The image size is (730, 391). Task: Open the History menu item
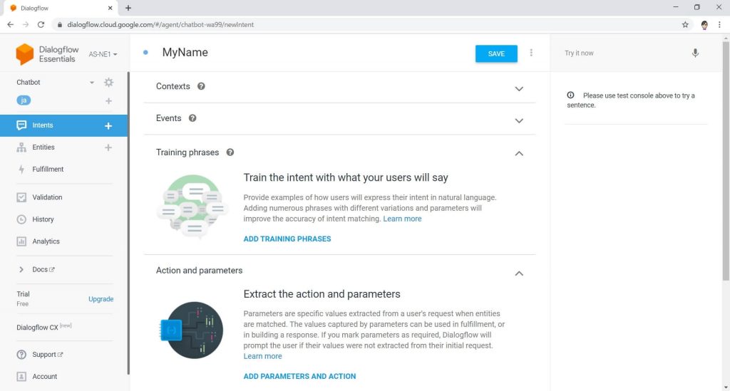(43, 219)
